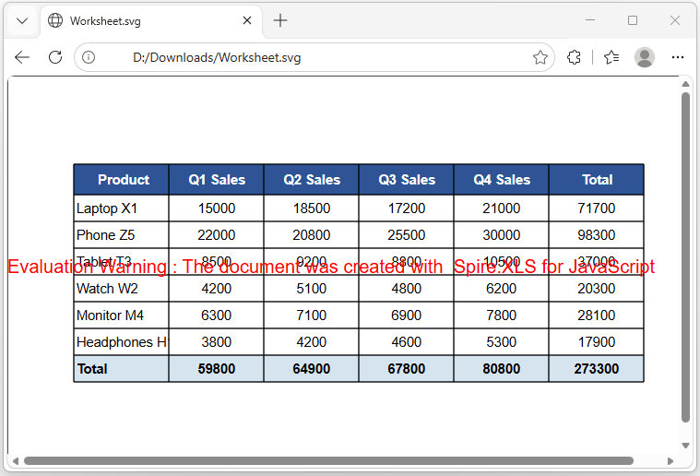Click the Q4 Sales header cell

click(502, 180)
